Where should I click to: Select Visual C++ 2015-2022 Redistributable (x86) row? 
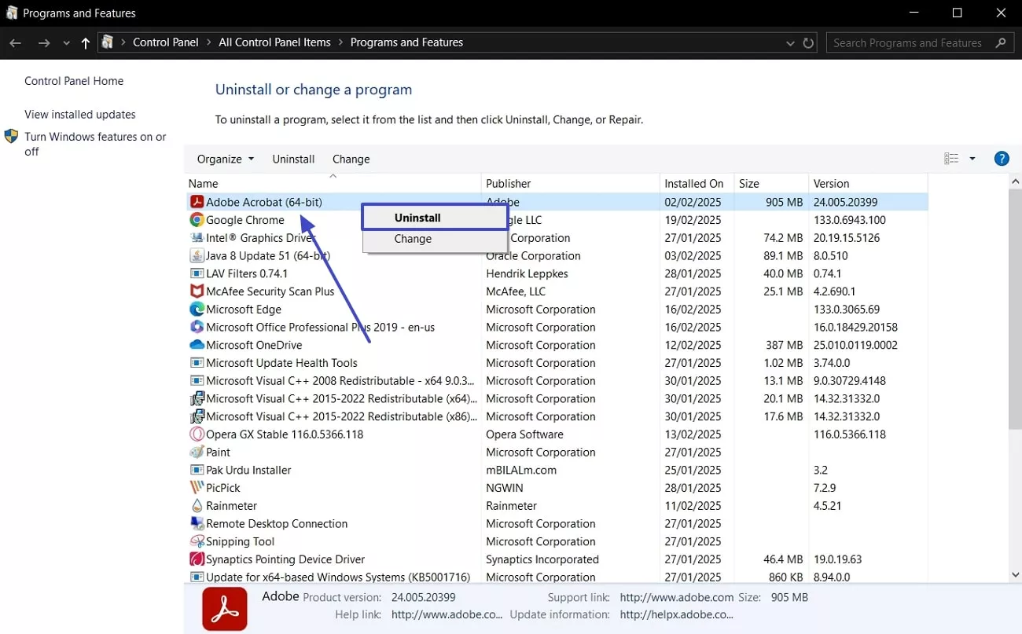point(557,416)
